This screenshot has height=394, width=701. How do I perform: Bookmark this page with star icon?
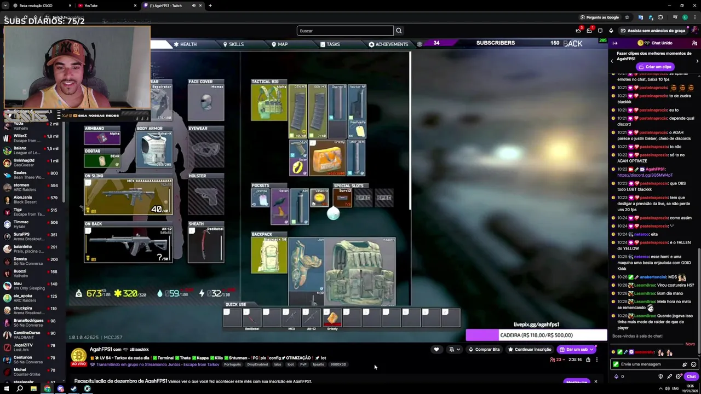point(627,17)
